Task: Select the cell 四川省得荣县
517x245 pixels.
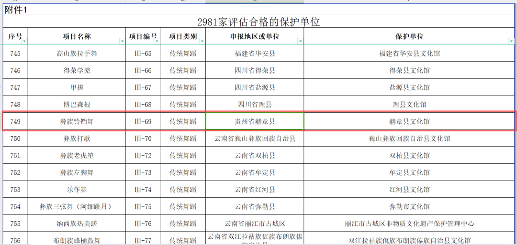Action: point(255,71)
